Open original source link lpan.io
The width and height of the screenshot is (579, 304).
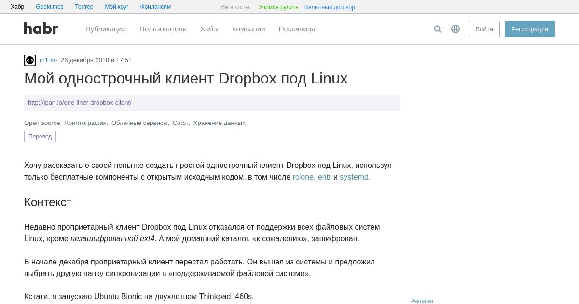click(x=80, y=103)
